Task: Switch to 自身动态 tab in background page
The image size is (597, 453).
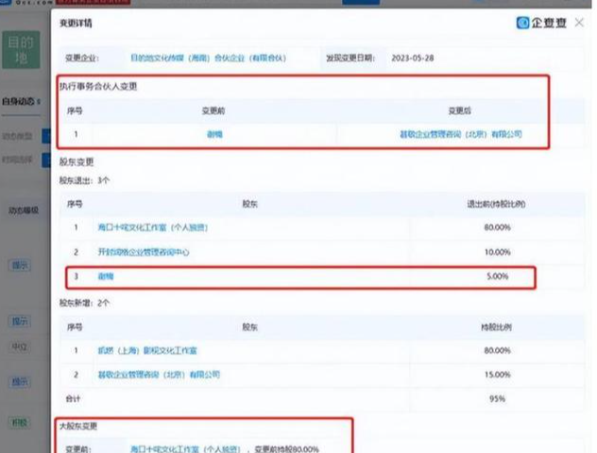Action: click(x=20, y=102)
